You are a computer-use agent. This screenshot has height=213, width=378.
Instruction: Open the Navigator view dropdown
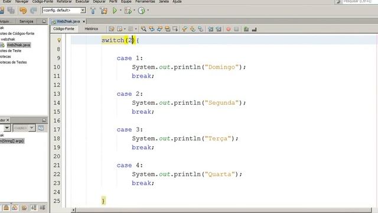point(7,128)
